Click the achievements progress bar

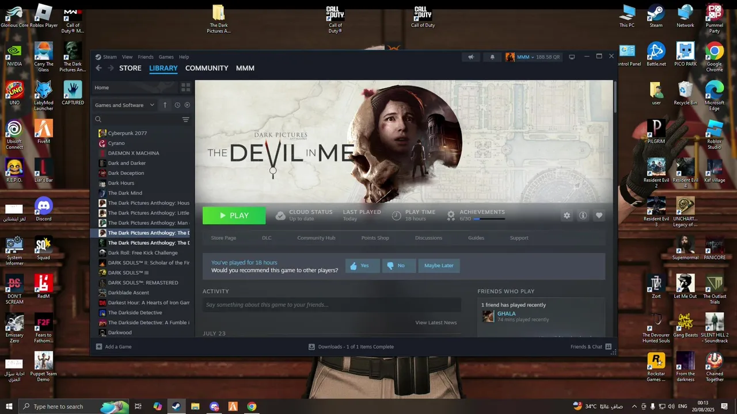point(489,219)
